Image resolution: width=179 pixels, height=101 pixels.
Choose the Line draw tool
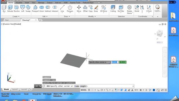pyautogui.click(x=62, y=9)
